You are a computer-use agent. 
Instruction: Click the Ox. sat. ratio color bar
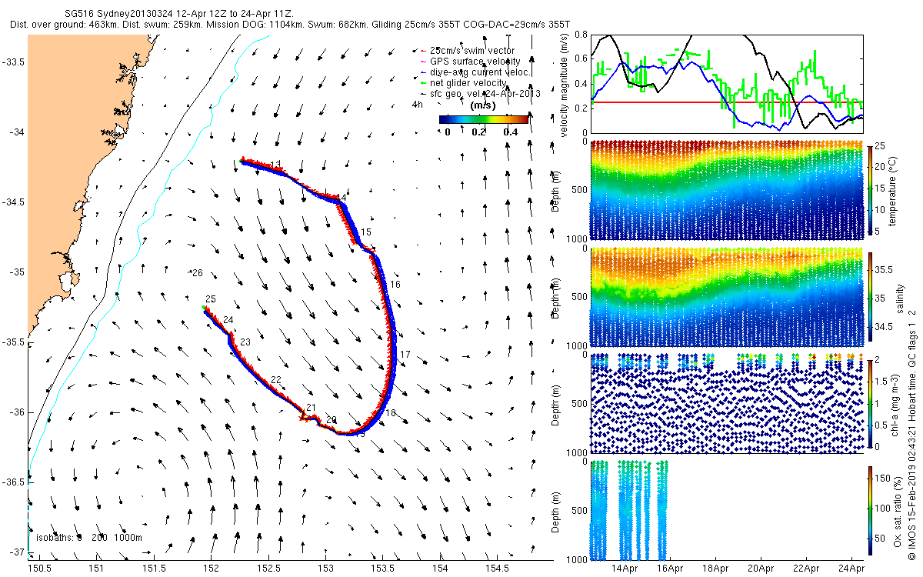tap(870, 510)
